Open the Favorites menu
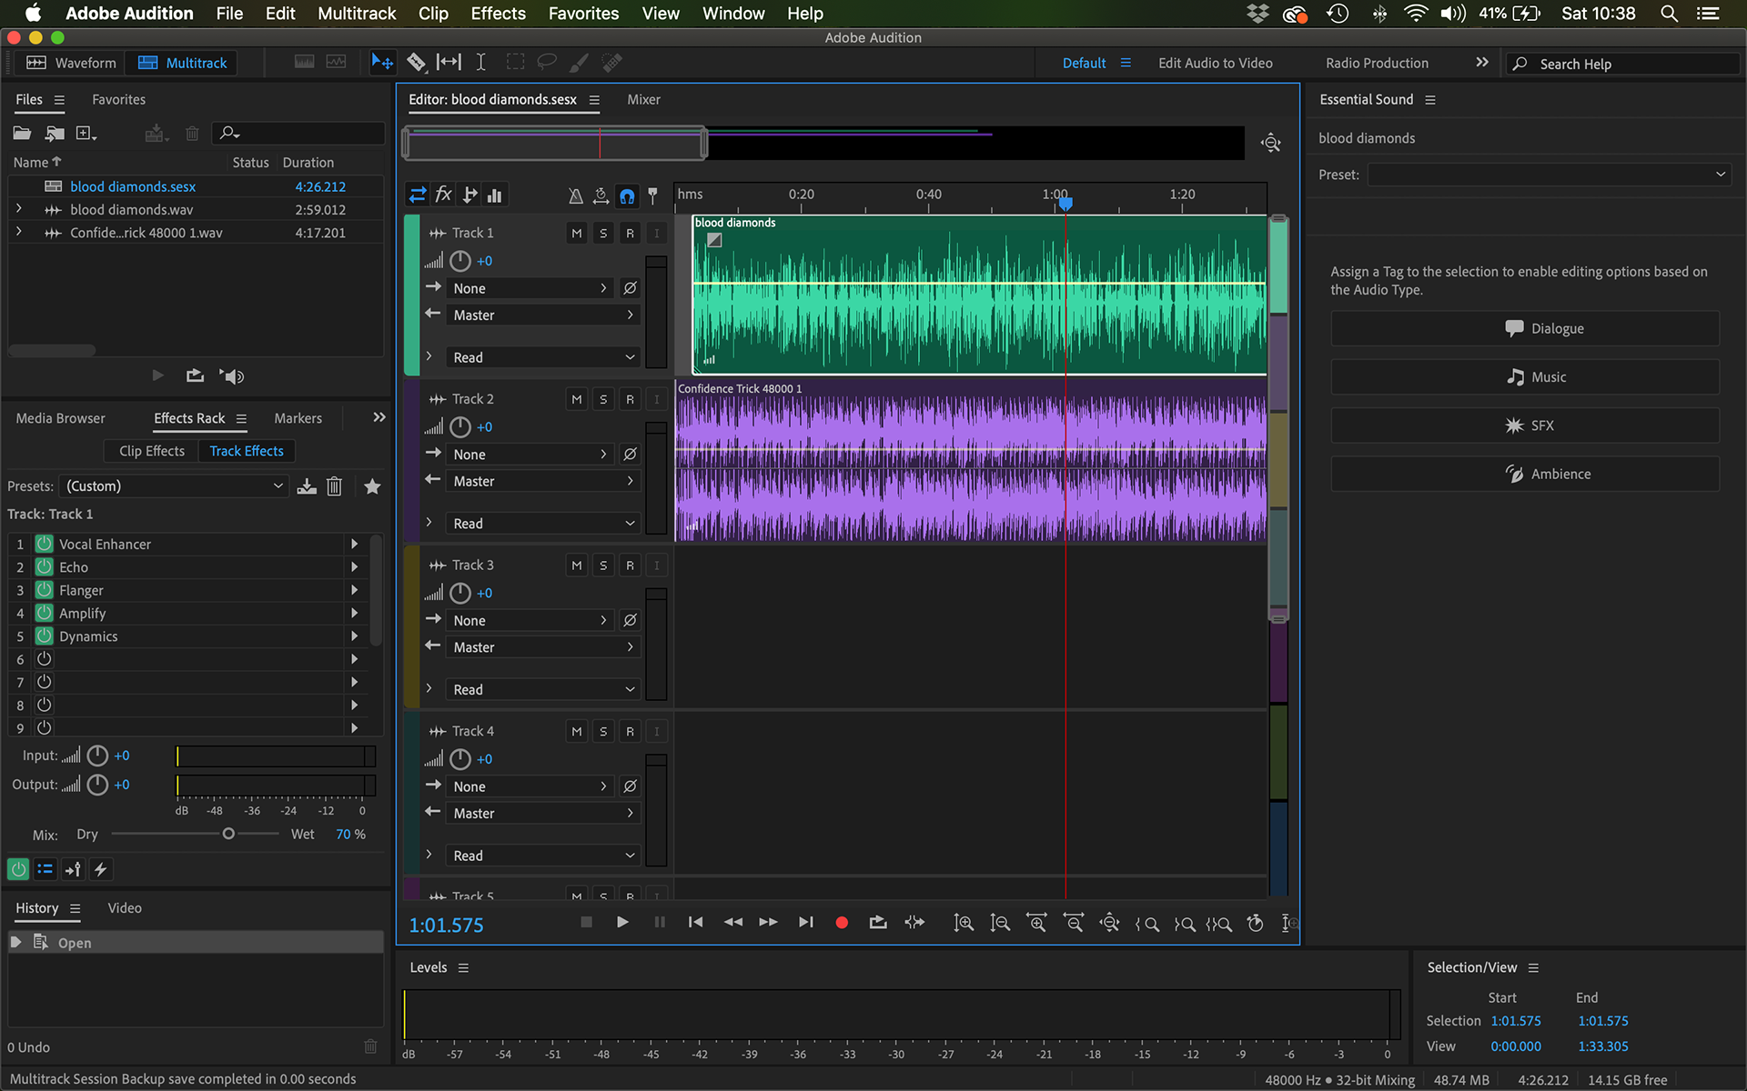Screen dimensions: 1747x1091 tap(583, 14)
